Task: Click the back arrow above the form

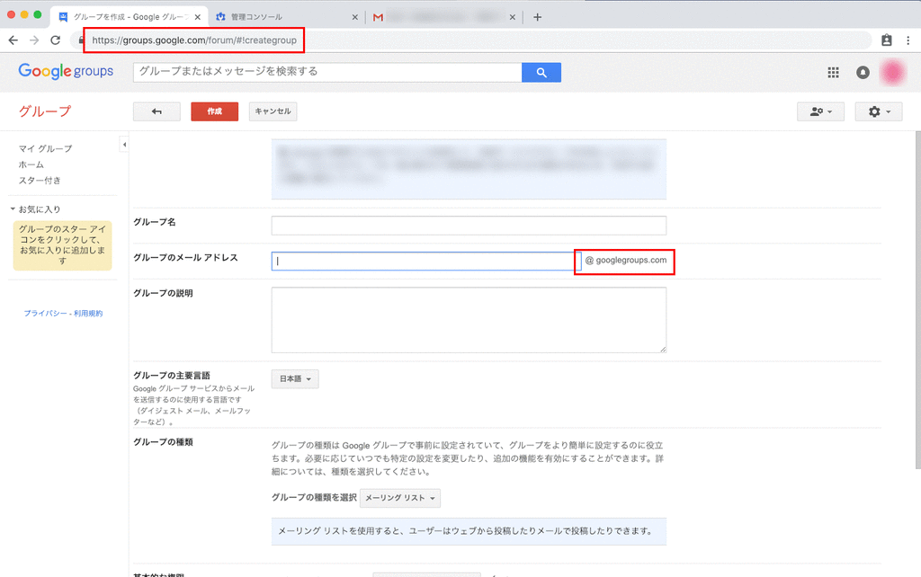Action: pos(156,111)
